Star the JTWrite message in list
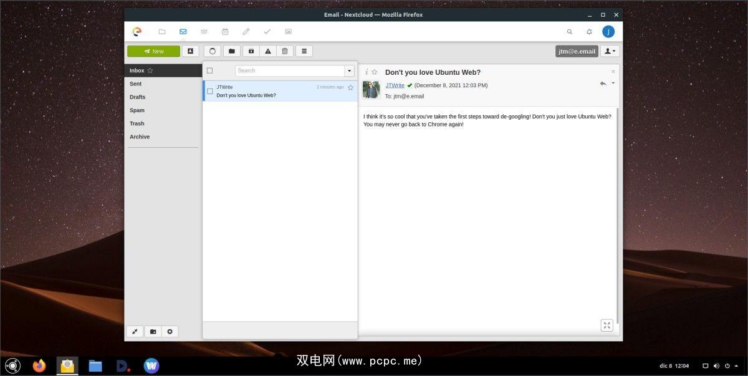748x376 pixels. click(x=350, y=87)
